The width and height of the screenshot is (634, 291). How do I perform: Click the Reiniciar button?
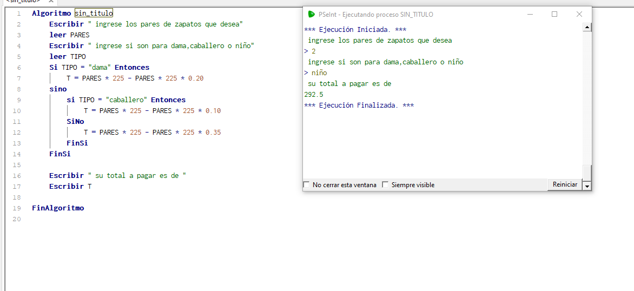[565, 184]
